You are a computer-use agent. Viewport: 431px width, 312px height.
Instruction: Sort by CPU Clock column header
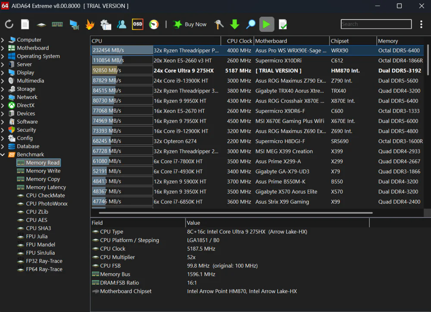pos(239,41)
